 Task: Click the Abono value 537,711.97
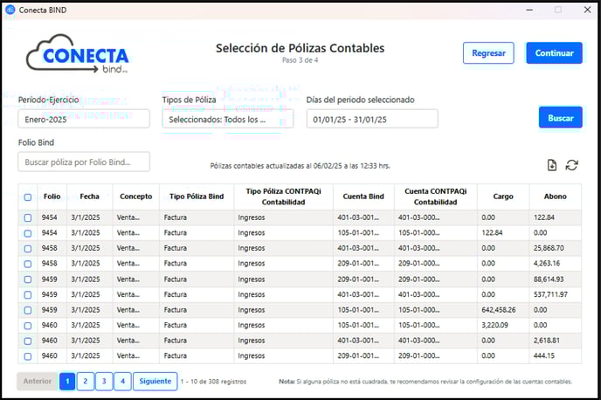click(550, 294)
